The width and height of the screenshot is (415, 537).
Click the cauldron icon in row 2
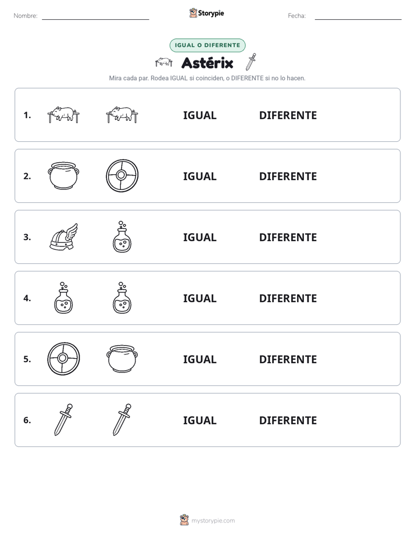coord(63,176)
